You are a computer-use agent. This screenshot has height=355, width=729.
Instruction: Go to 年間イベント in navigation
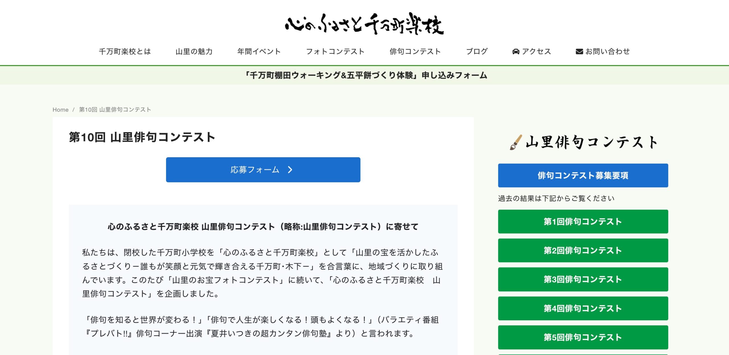259,52
